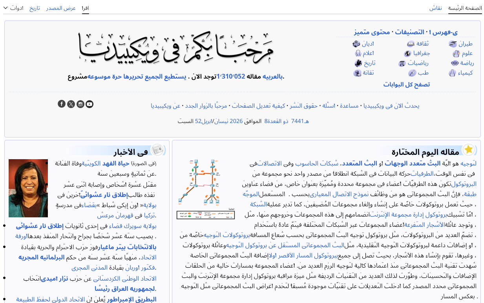484x303 pixels.
Task: Click تصفح كل البوابات browse all portals
Action: 407,84
